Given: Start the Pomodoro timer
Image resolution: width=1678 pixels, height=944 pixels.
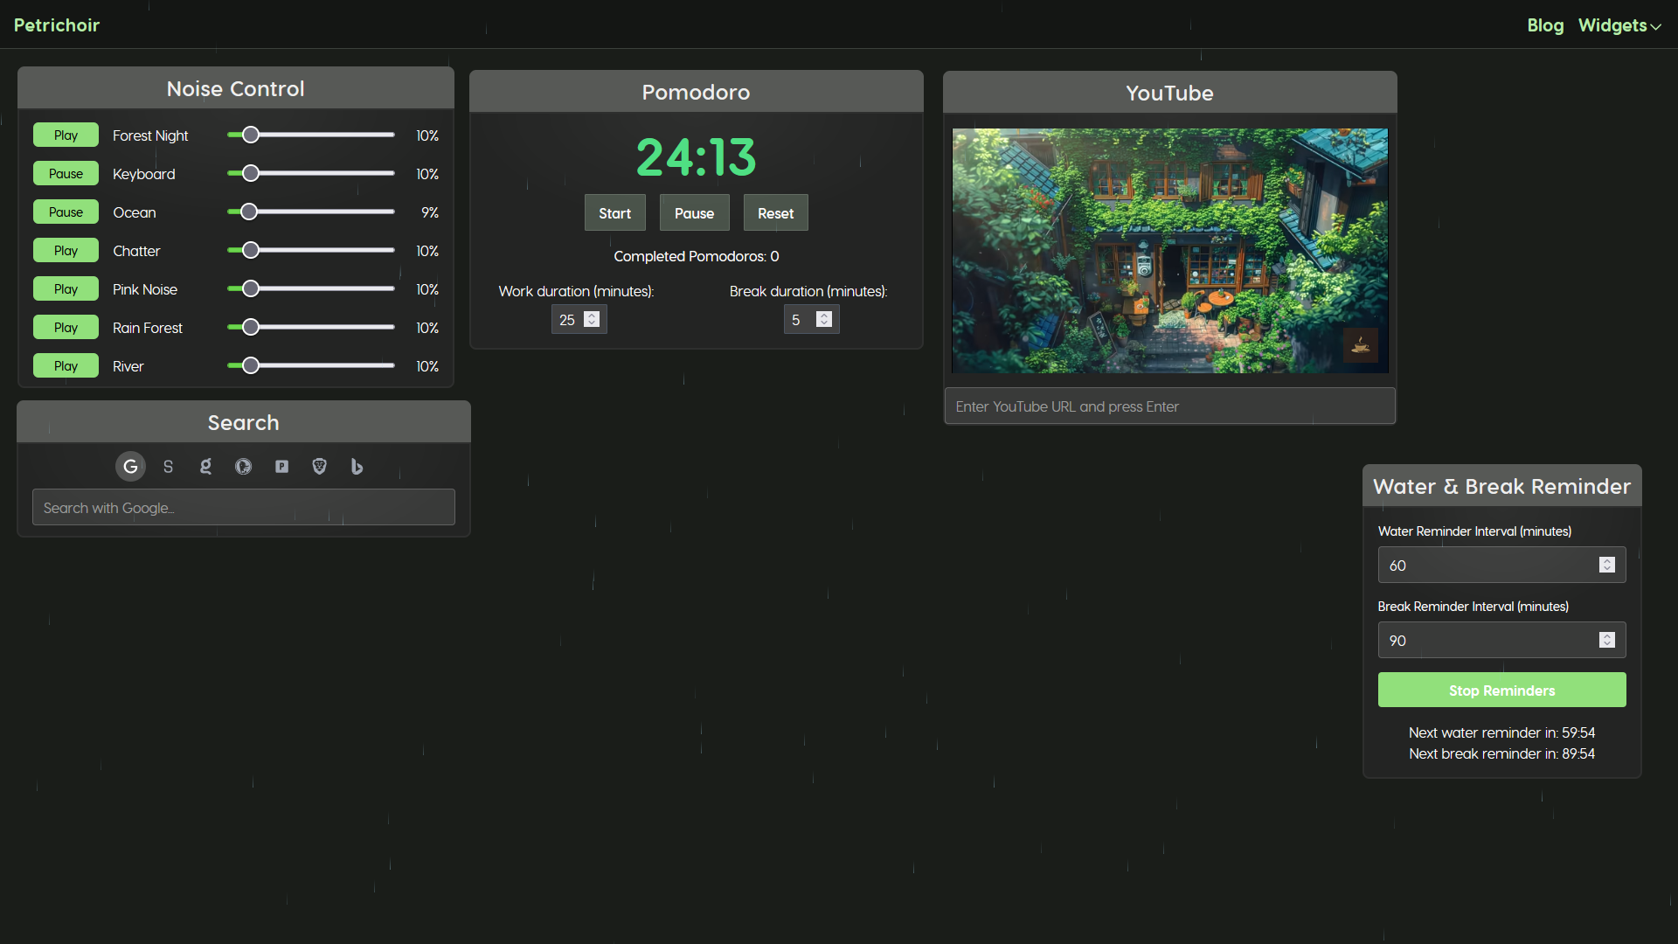Looking at the screenshot, I should tap(614, 213).
